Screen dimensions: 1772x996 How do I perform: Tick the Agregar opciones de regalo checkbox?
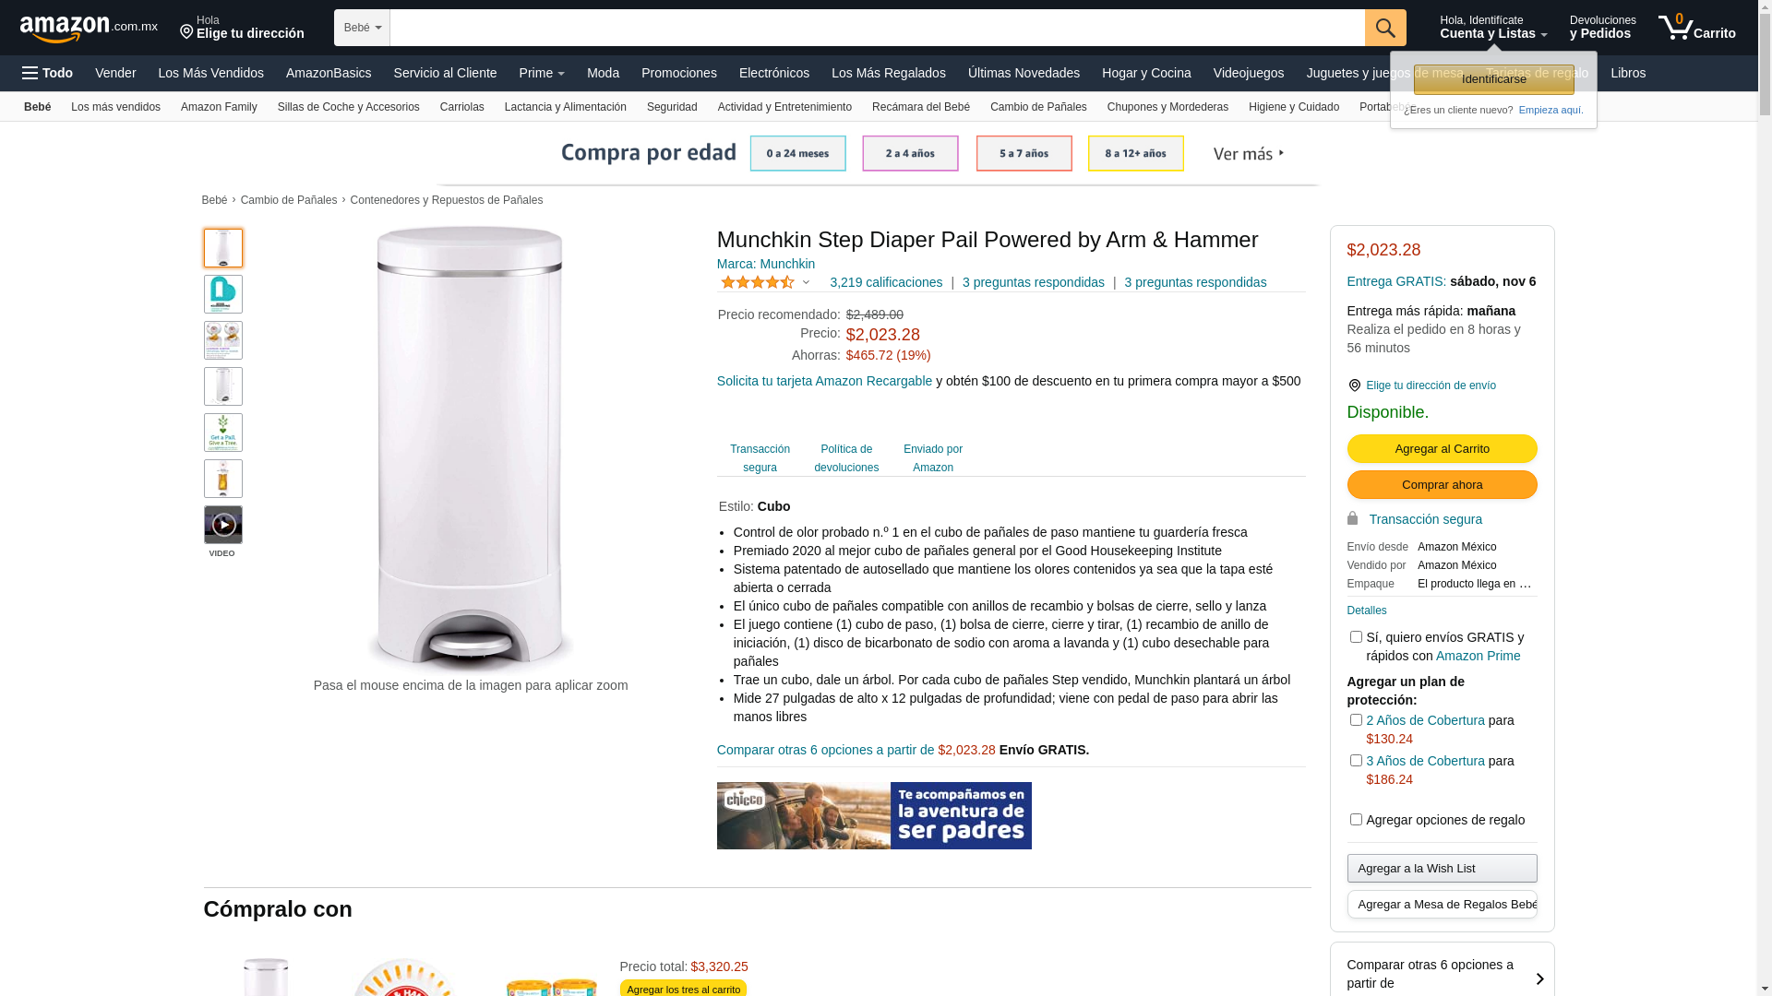1356,820
